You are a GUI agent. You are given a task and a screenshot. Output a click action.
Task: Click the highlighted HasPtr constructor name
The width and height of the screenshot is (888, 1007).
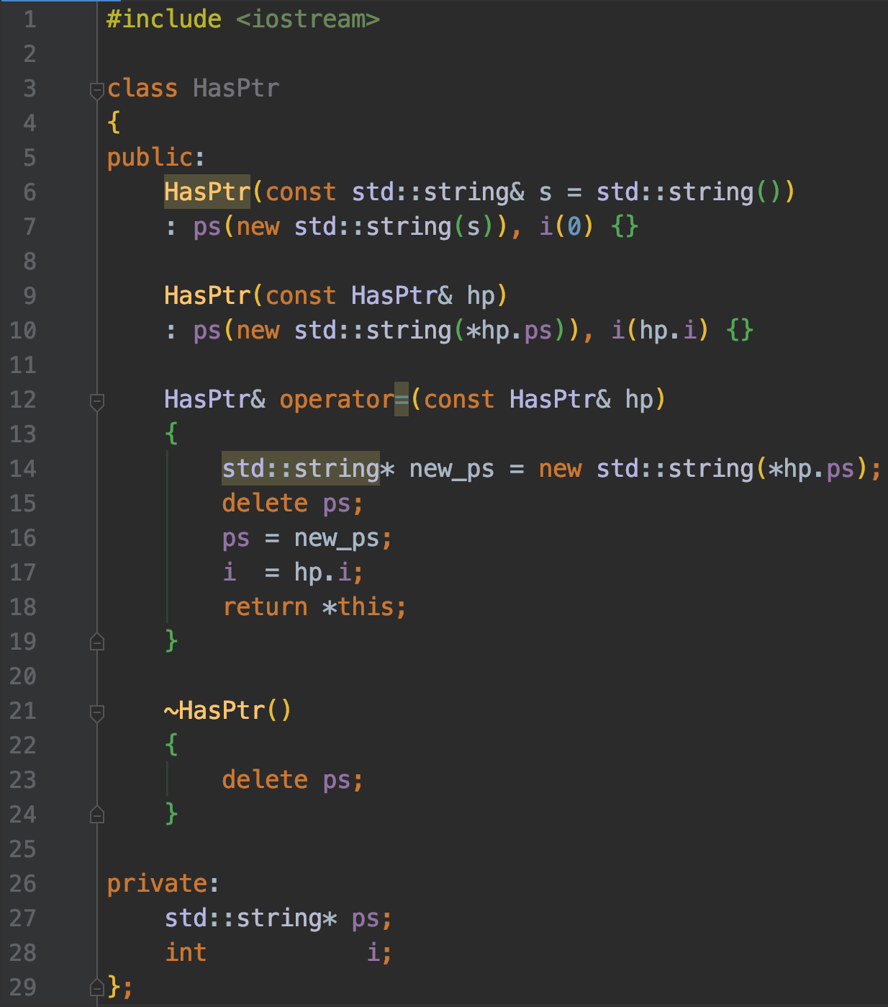click(x=207, y=192)
